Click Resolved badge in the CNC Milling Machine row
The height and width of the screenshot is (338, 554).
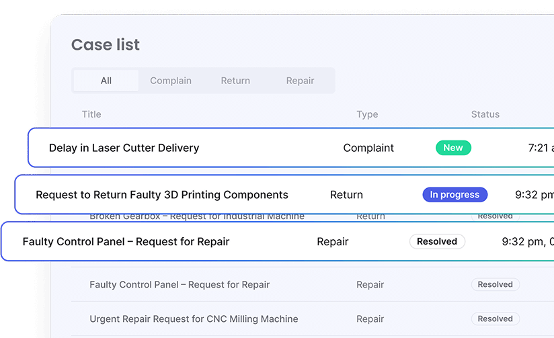tap(495, 319)
